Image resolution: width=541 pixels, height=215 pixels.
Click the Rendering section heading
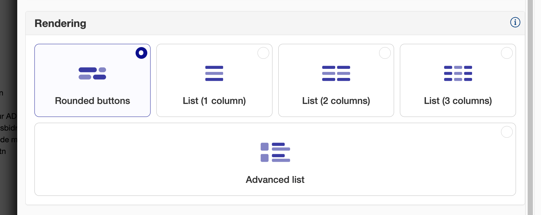pyautogui.click(x=60, y=23)
